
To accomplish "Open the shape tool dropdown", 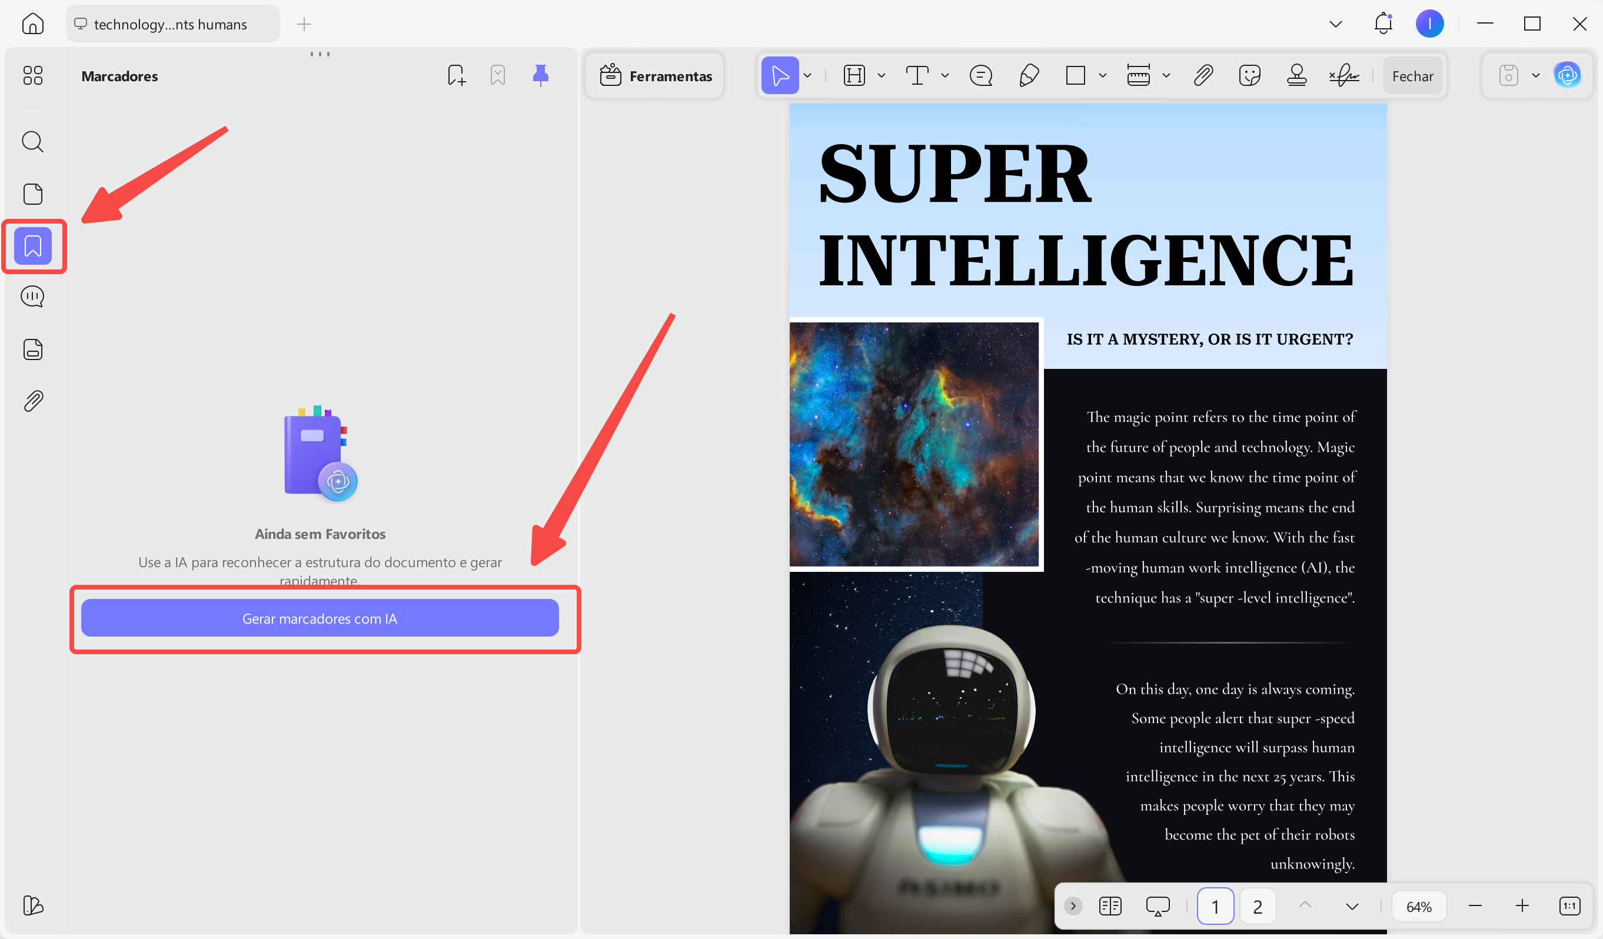I will [x=1102, y=75].
